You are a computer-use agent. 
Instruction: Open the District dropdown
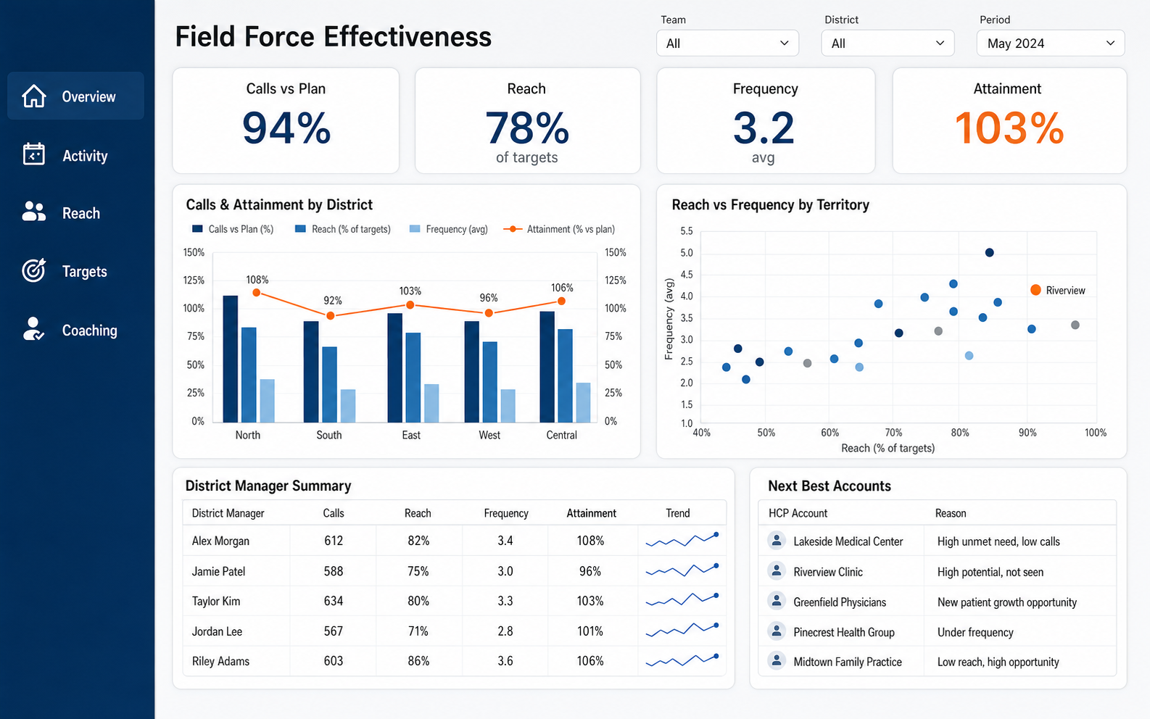pos(888,43)
